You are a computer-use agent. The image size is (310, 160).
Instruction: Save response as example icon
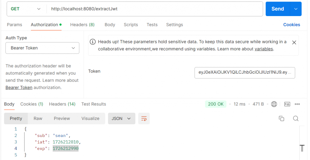(x=287, y=104)
